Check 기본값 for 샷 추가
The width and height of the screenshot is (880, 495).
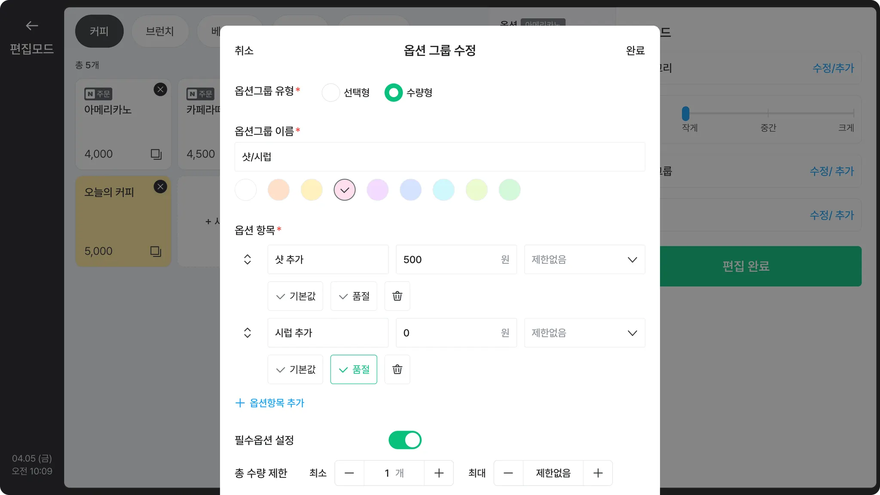295,296
